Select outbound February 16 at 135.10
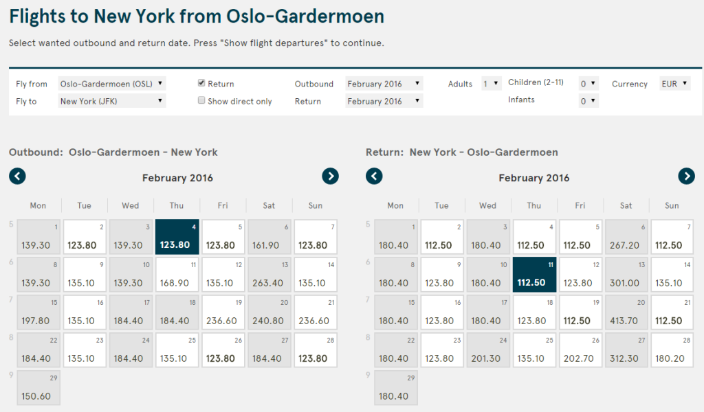 [85, 312]
